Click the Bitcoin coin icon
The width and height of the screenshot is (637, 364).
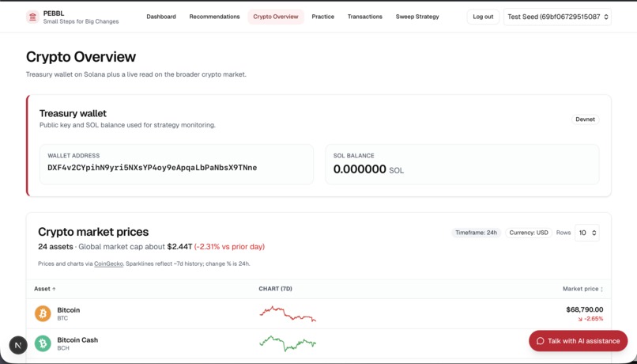tap(43, 313)
